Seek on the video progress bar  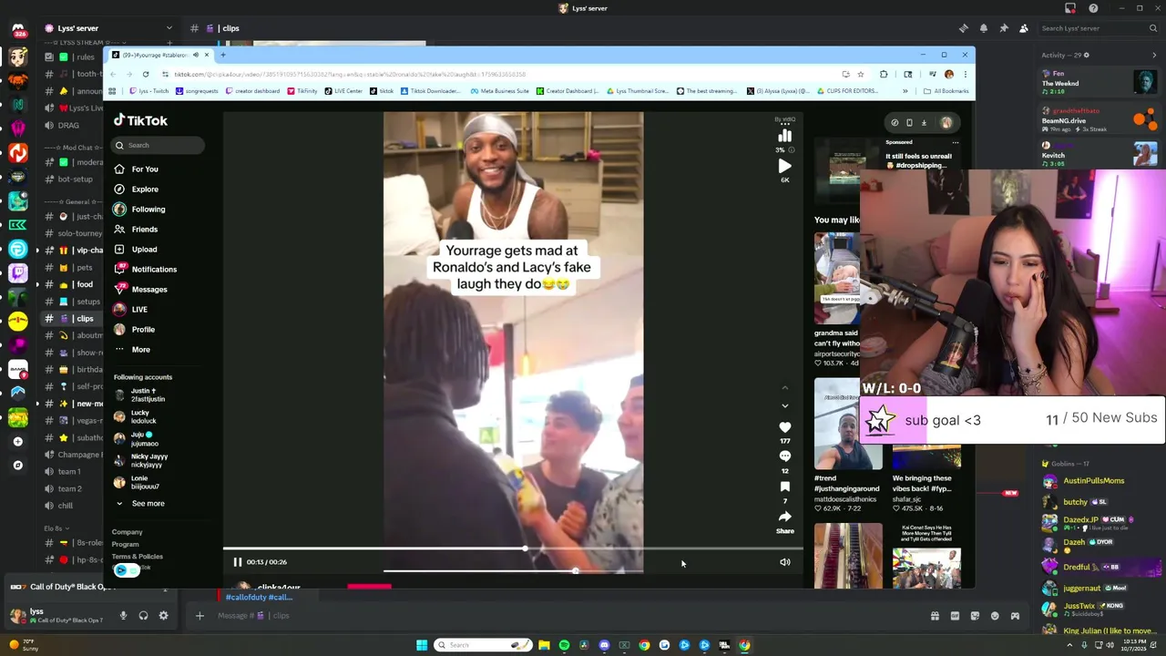click(513, 549)
